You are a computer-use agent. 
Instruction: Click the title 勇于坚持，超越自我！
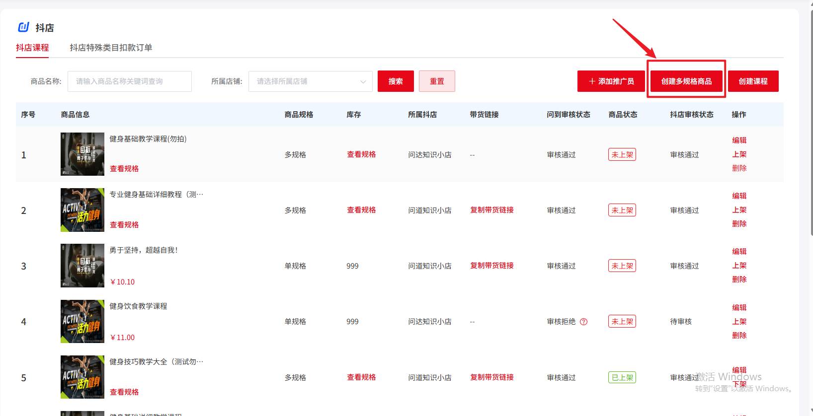[144, 250]
